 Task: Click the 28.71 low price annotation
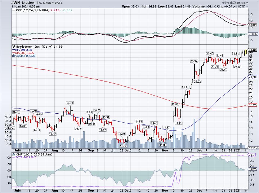pos(223,70)
